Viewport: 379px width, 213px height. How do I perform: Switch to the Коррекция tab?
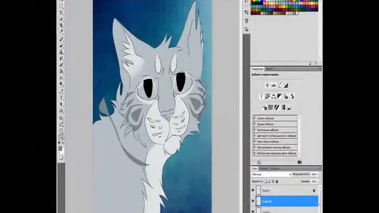258,69
